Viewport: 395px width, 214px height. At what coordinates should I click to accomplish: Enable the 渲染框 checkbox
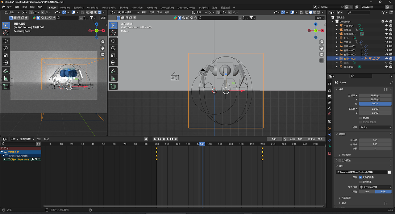(x=360, y=118)
